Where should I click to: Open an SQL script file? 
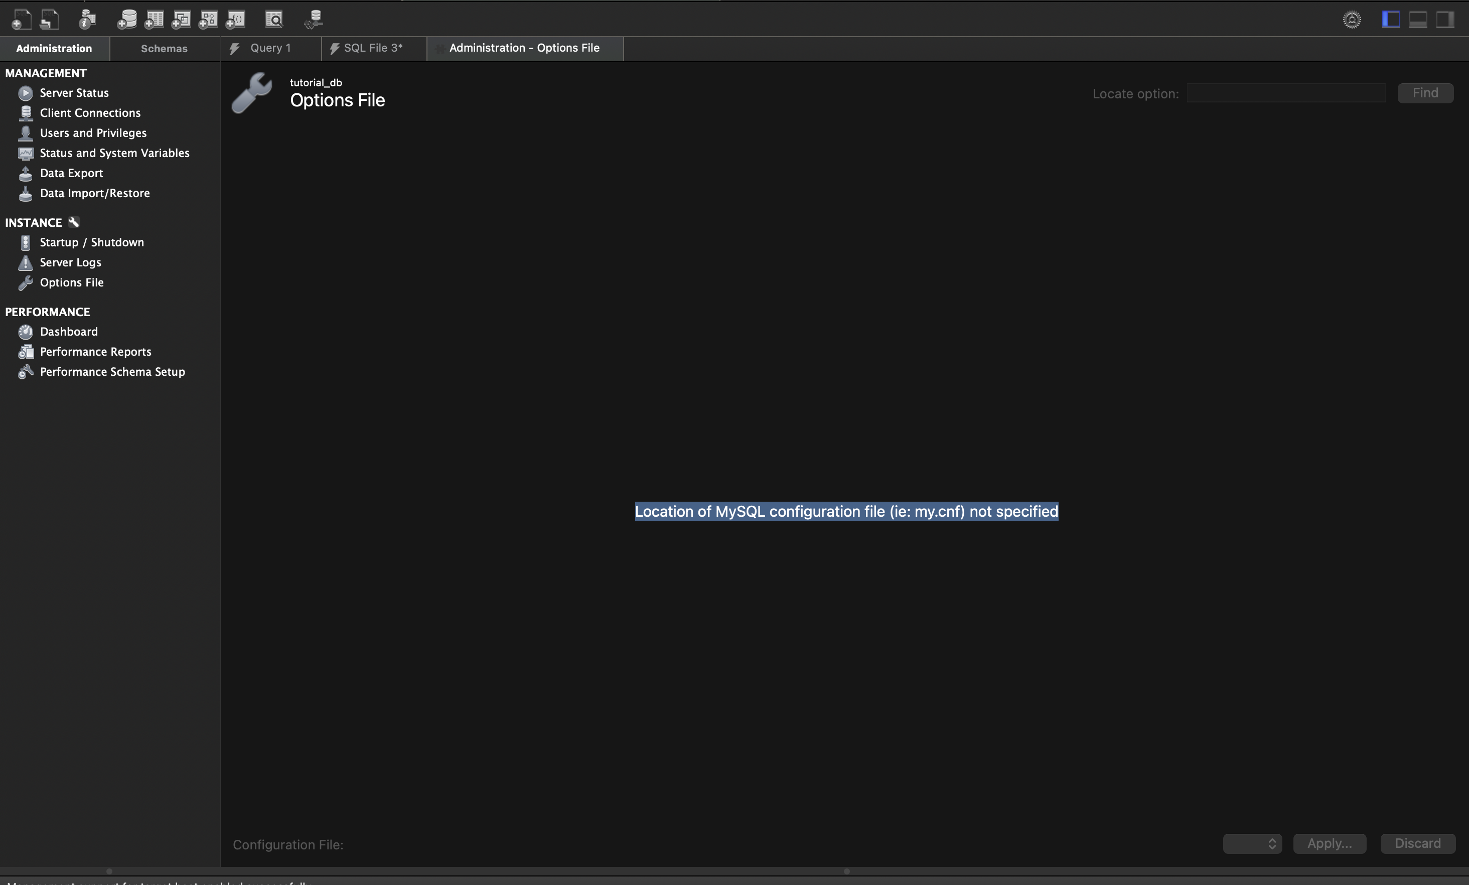pyautogui.click(x=49, y=19)
